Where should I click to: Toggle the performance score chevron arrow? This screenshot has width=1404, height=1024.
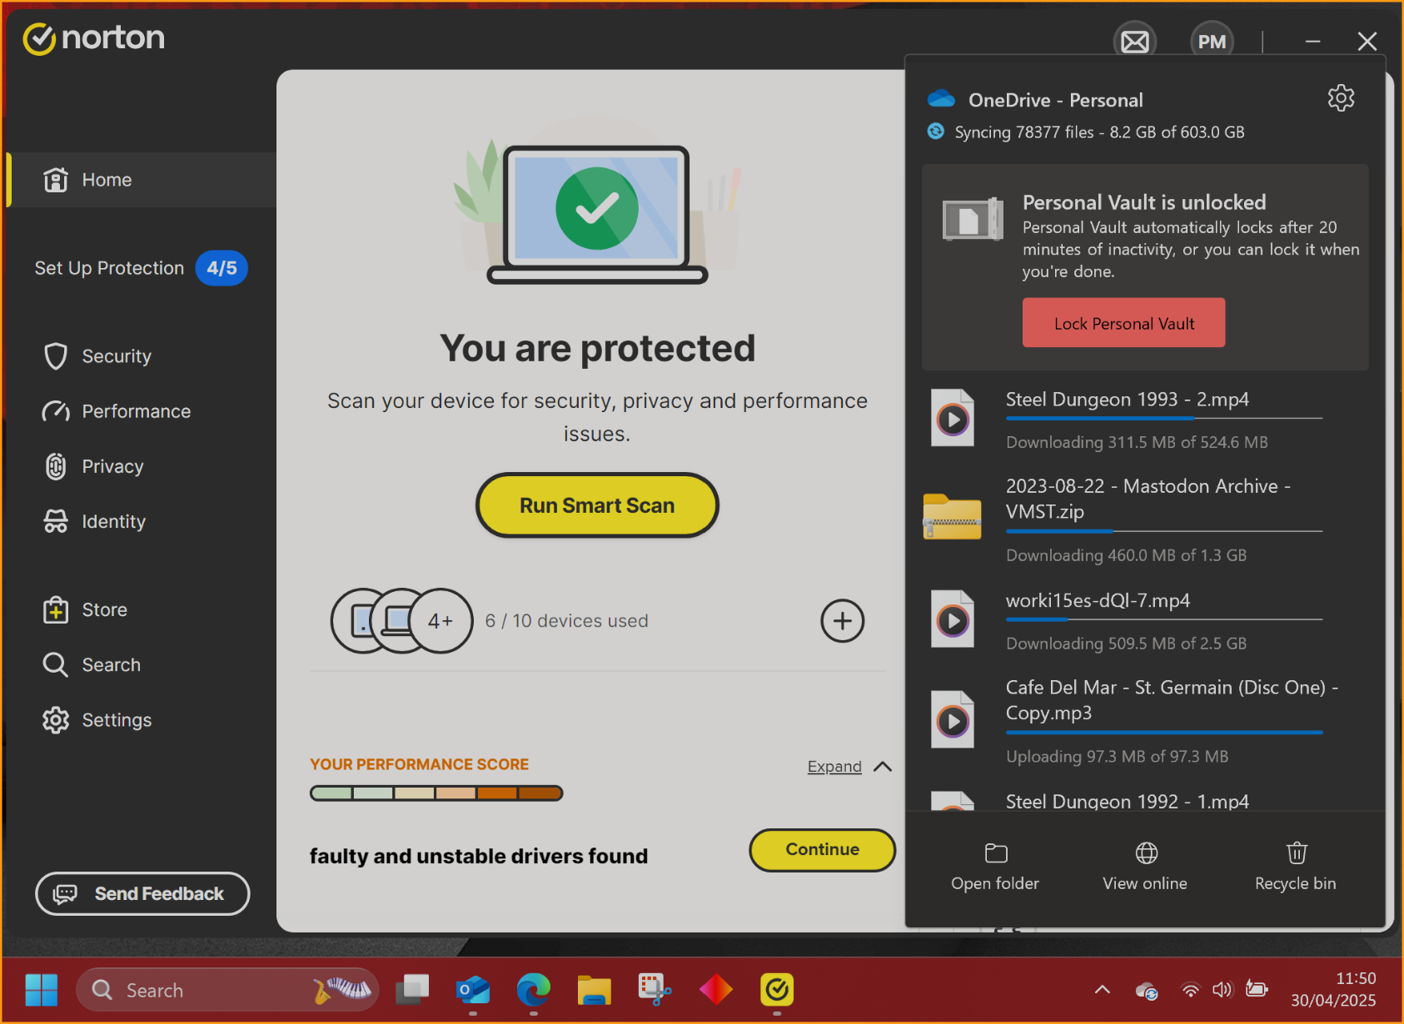pyautogui.click(x=883, y=767)
